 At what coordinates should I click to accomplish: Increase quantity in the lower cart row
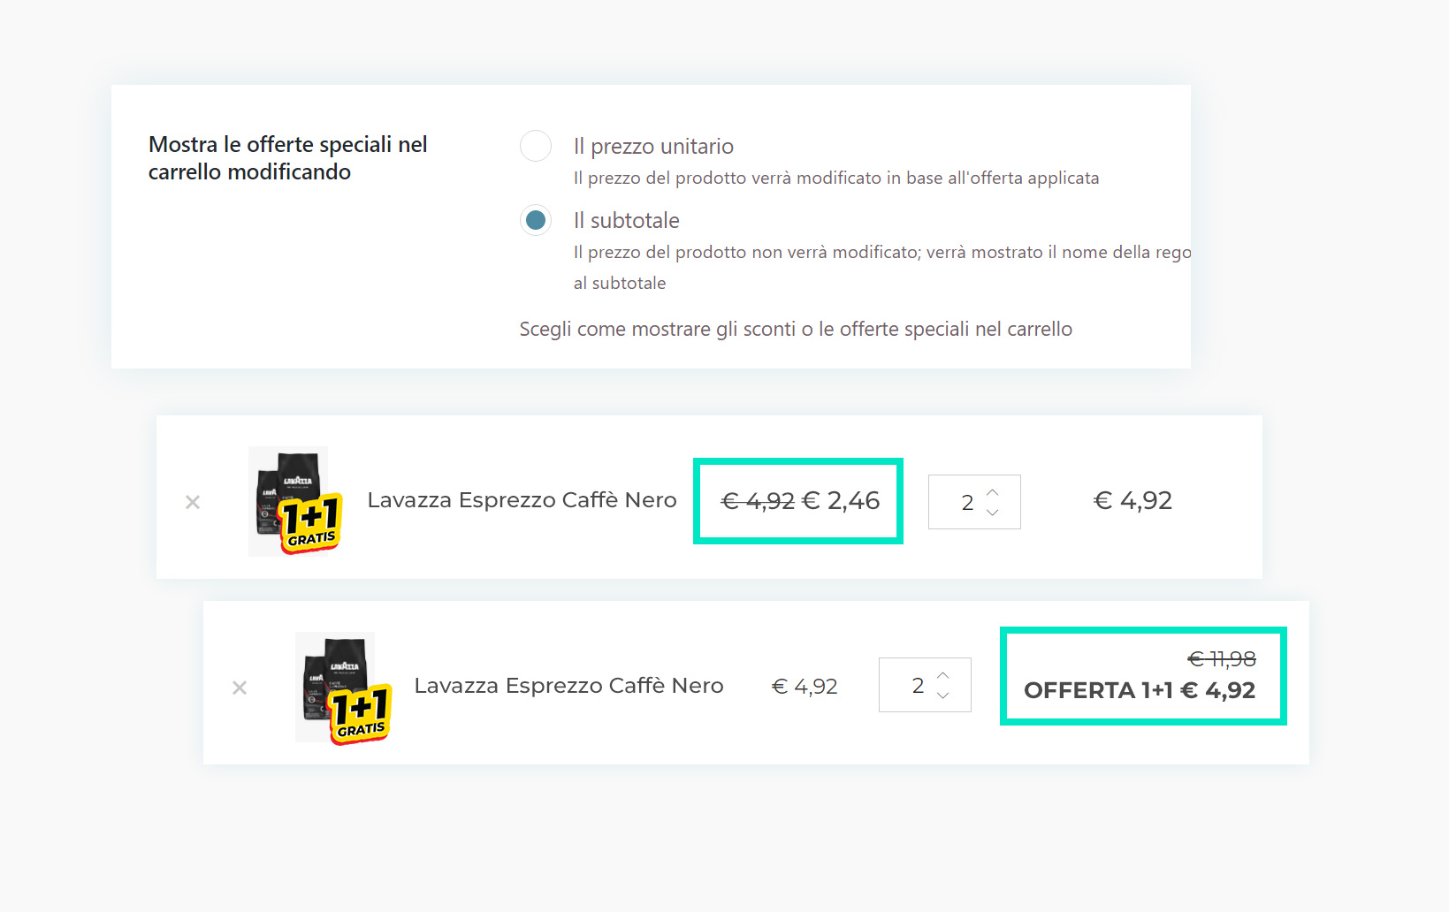(x=943, y=675)
